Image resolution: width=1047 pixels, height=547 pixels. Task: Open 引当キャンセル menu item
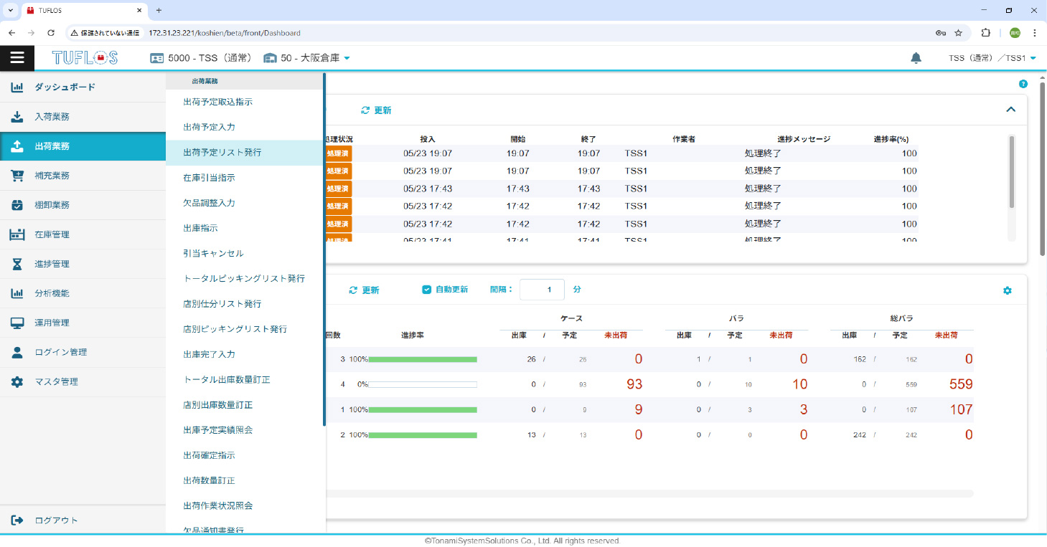(213, 253)
